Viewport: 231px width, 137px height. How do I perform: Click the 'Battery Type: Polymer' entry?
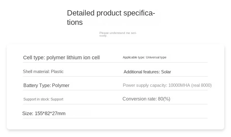(x=46, y=86)
